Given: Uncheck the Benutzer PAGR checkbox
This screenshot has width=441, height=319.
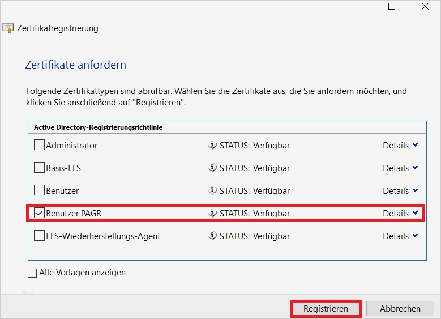Looking at the screenshot, I should pyautogui.click(x=39, y=214).
